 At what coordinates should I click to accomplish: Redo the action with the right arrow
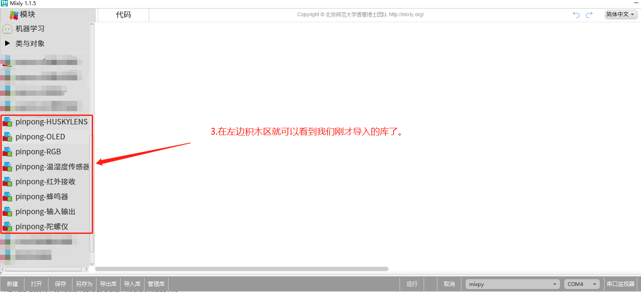(589, 15)
